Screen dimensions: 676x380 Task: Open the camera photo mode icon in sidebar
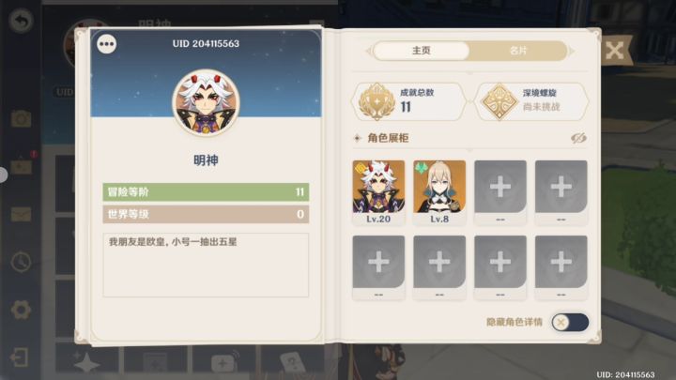click(x=21, y=118)
